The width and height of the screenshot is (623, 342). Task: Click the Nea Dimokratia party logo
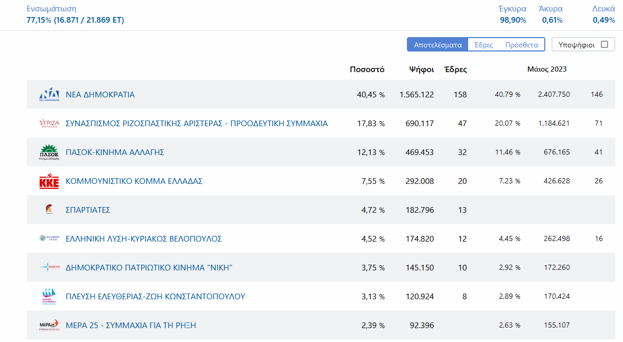point(49,95)
